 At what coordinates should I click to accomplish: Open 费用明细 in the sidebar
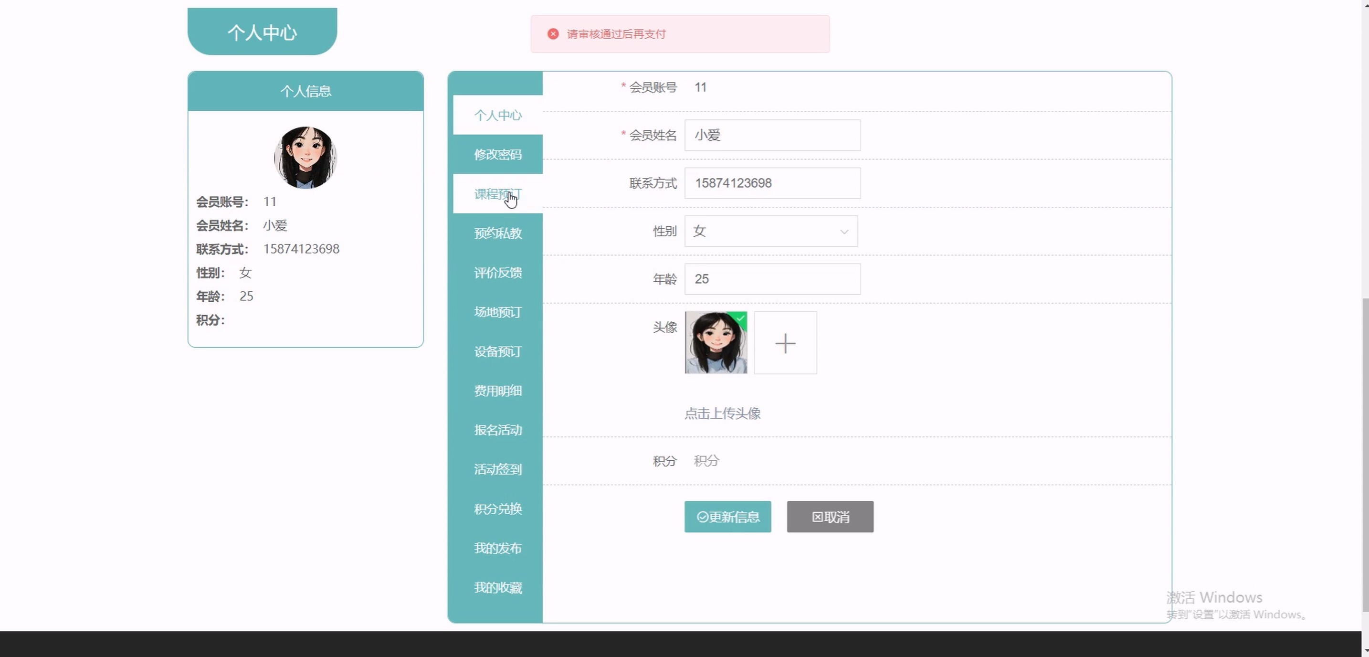pos(497,391)
